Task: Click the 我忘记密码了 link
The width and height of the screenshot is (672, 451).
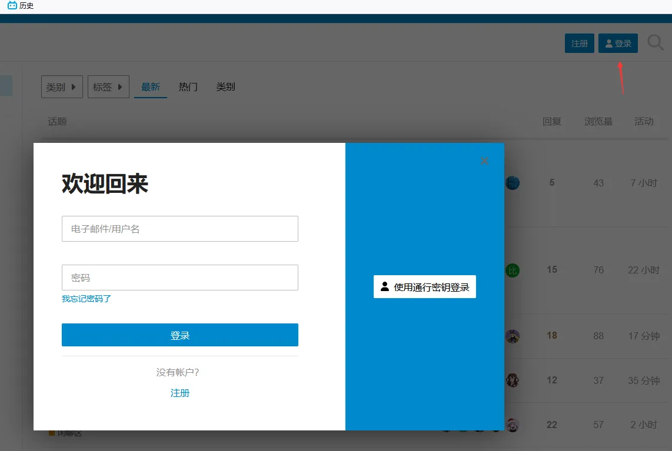Action: pyautogui.click(x=87, y=299)
